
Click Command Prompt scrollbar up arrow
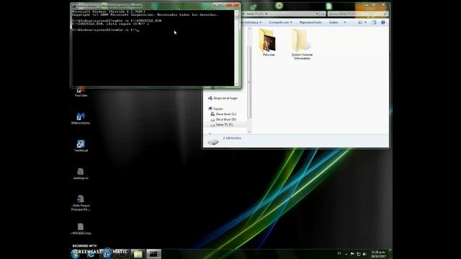click(x=236, y=13)
